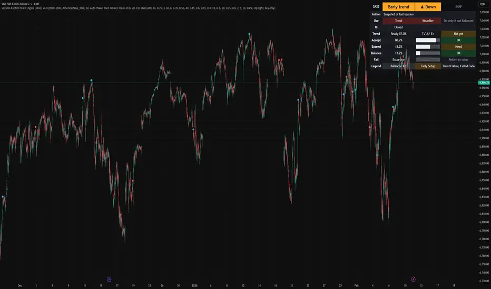Click the 6,730.00 price scale label
The image size is (491, 289).
pos(484,281)
